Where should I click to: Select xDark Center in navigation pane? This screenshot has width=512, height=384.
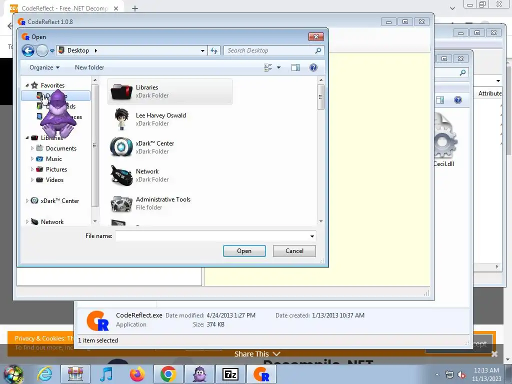coord(60,201)
